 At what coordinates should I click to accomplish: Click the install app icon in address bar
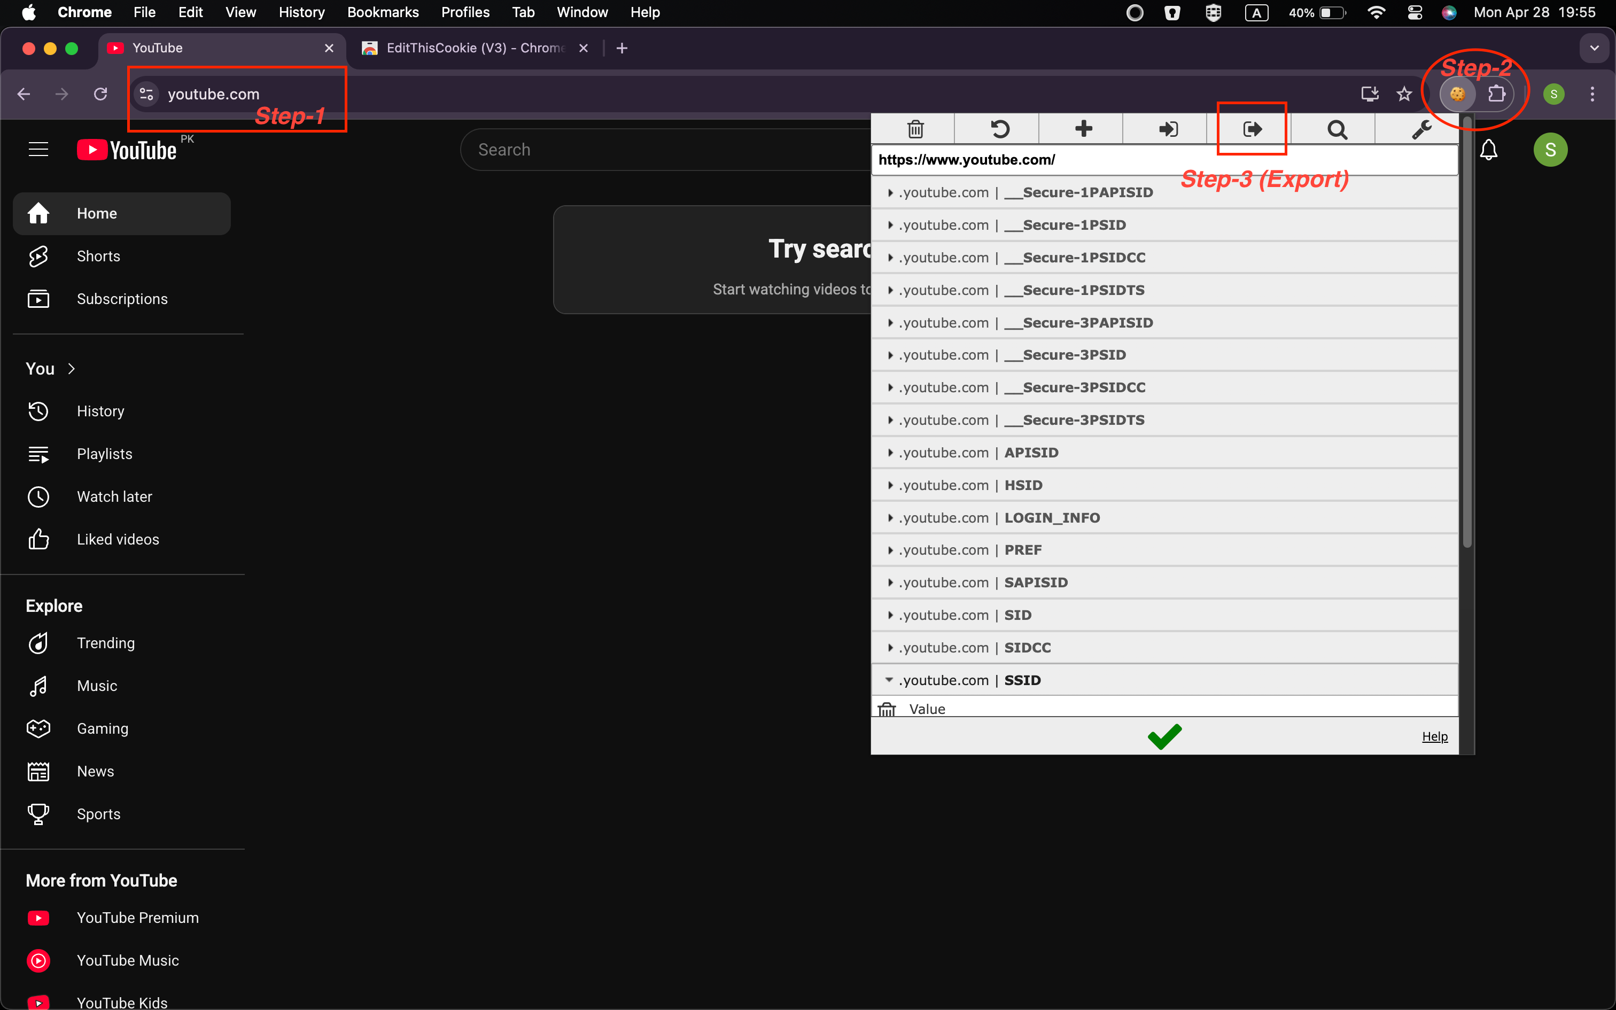[1370, 94]
